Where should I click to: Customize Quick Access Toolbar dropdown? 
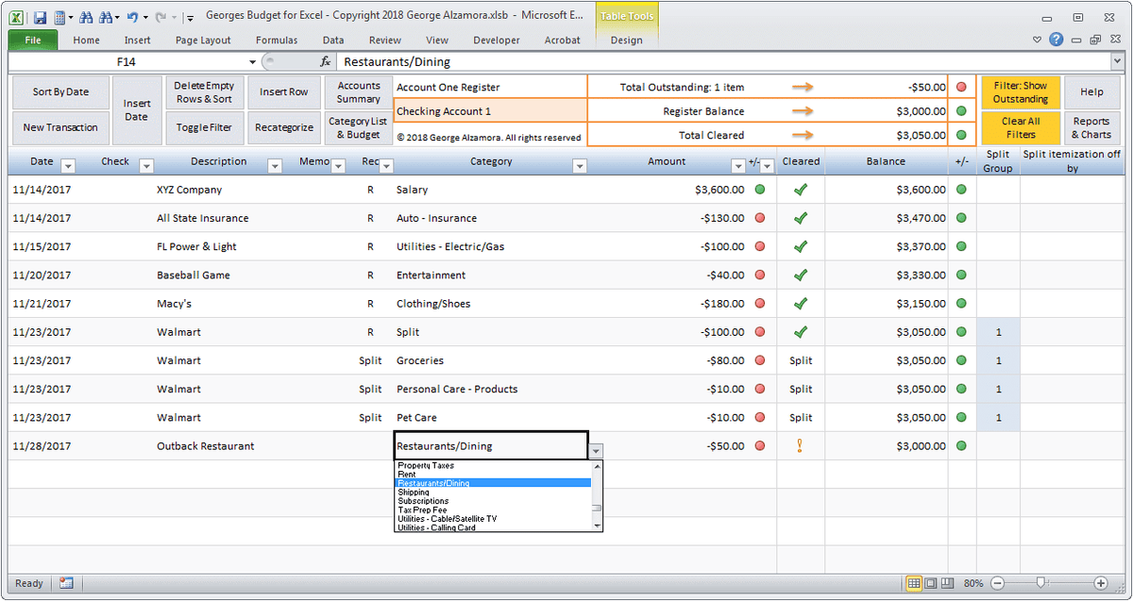(x=190, y=17)
